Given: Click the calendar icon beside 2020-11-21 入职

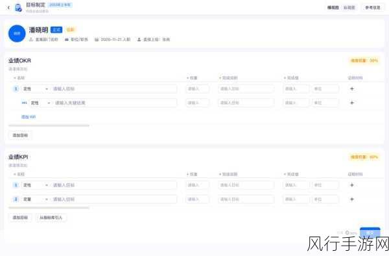Looking at the screenshot, I should [x=97, y=40].
